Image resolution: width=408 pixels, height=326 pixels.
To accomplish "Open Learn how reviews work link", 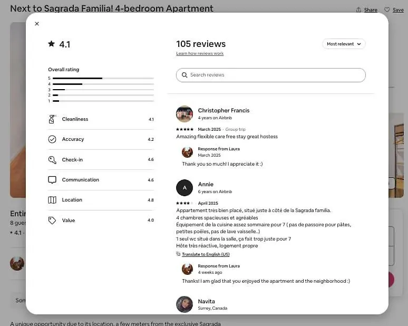I will pyautogui.click(x=200, y=53).
